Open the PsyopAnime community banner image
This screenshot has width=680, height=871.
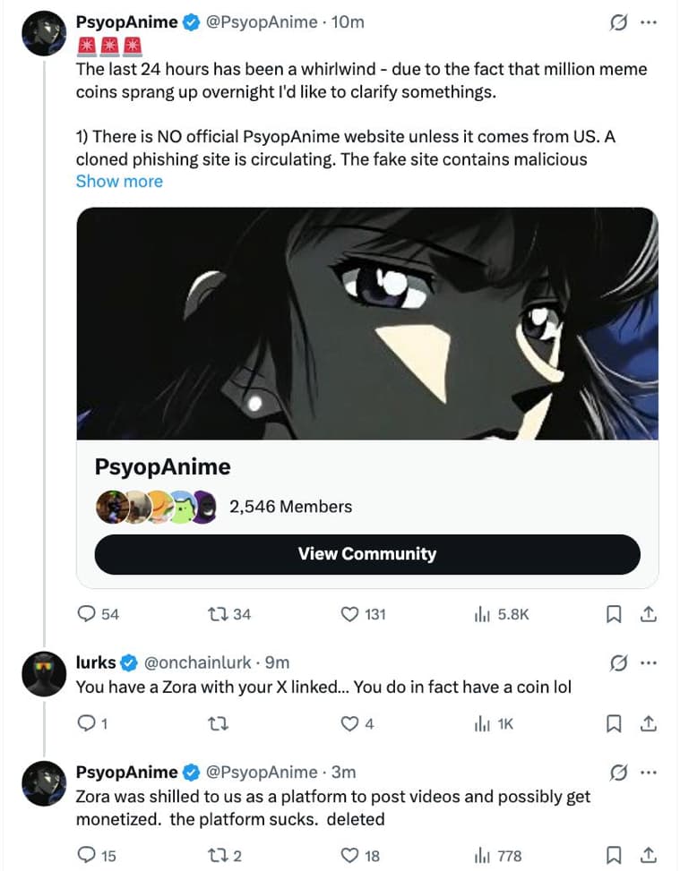[x=366, y=323]
